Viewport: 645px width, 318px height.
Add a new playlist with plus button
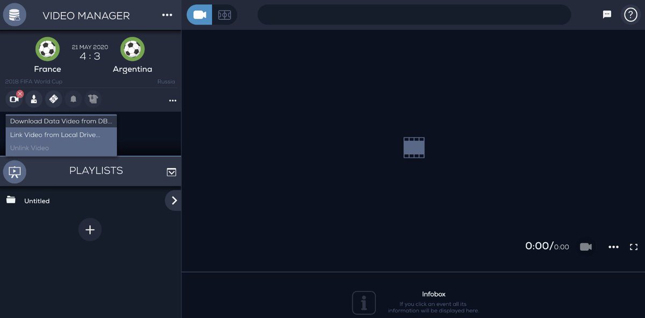(x=90, y=230)
